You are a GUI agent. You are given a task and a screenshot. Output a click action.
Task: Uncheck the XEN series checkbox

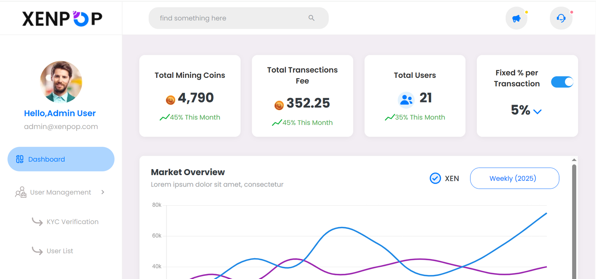pyautogui.click(x=435, y=178)
